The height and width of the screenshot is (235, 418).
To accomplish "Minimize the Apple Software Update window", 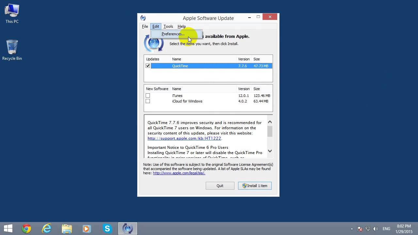I will click(249, 17).
